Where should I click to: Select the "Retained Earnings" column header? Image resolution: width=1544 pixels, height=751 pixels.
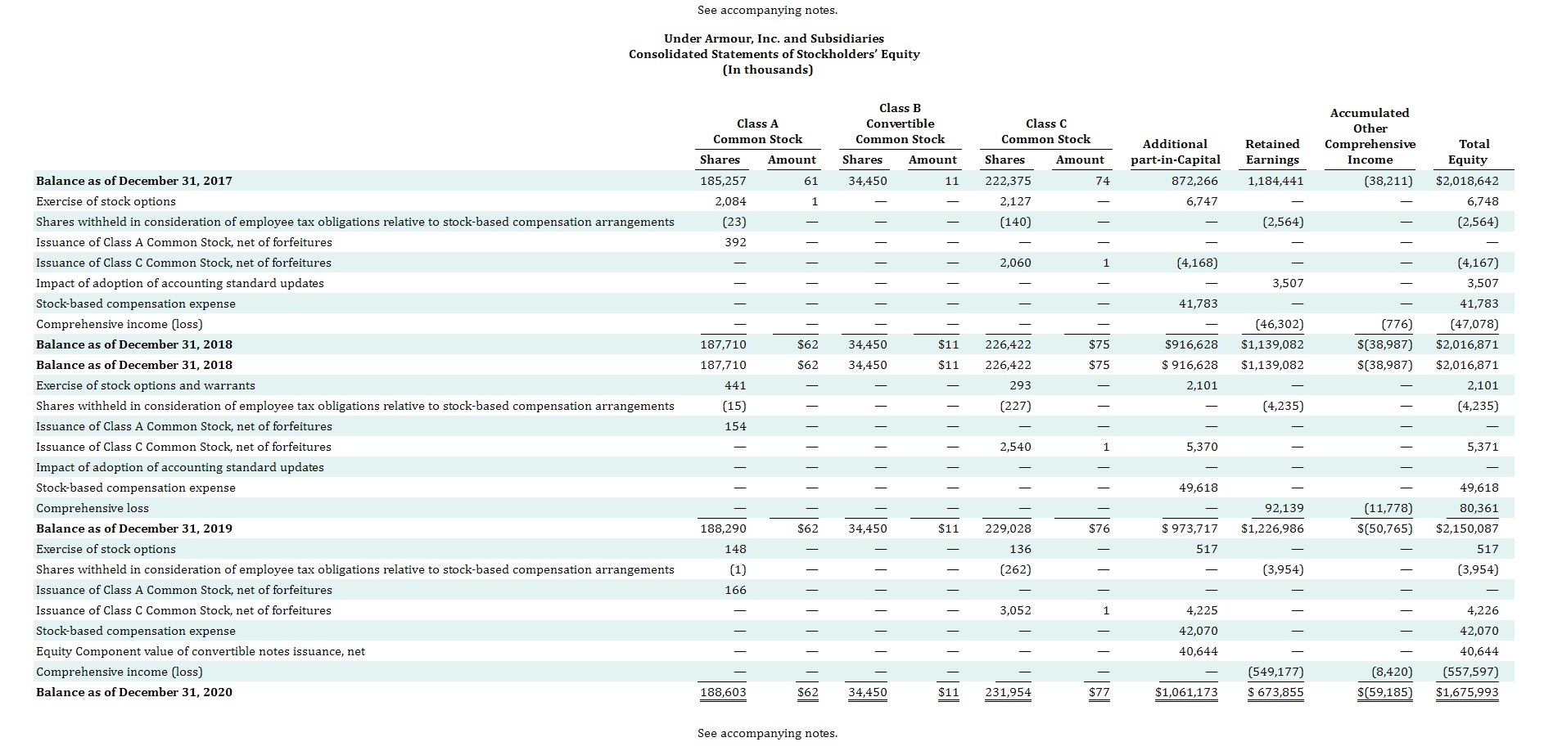1272,151
